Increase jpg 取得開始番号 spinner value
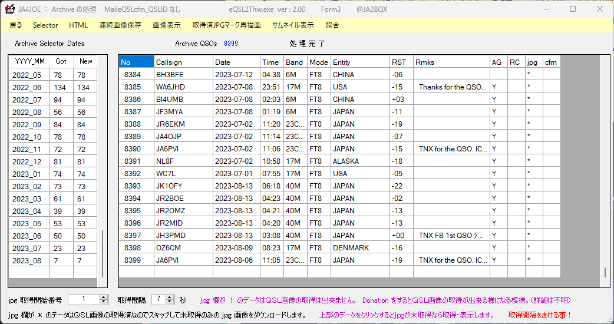The image size is (614, 324). point(103,297)
